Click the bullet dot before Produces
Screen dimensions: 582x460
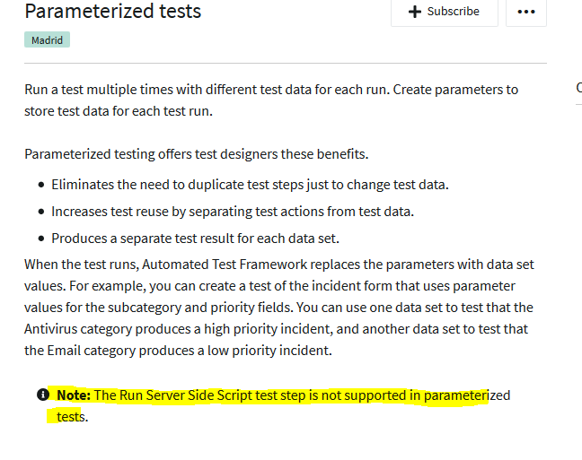click(42, 239)
